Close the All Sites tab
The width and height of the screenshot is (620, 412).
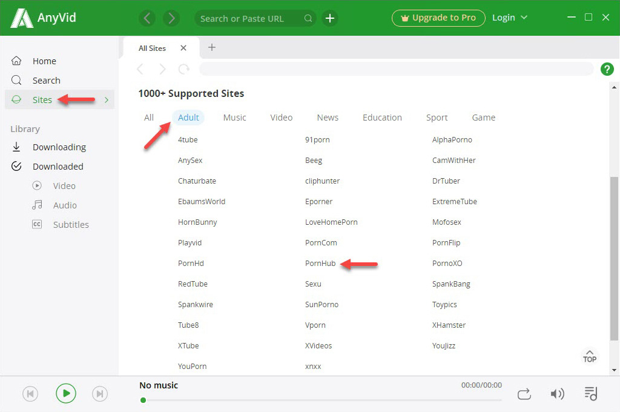tap(183, 48)
